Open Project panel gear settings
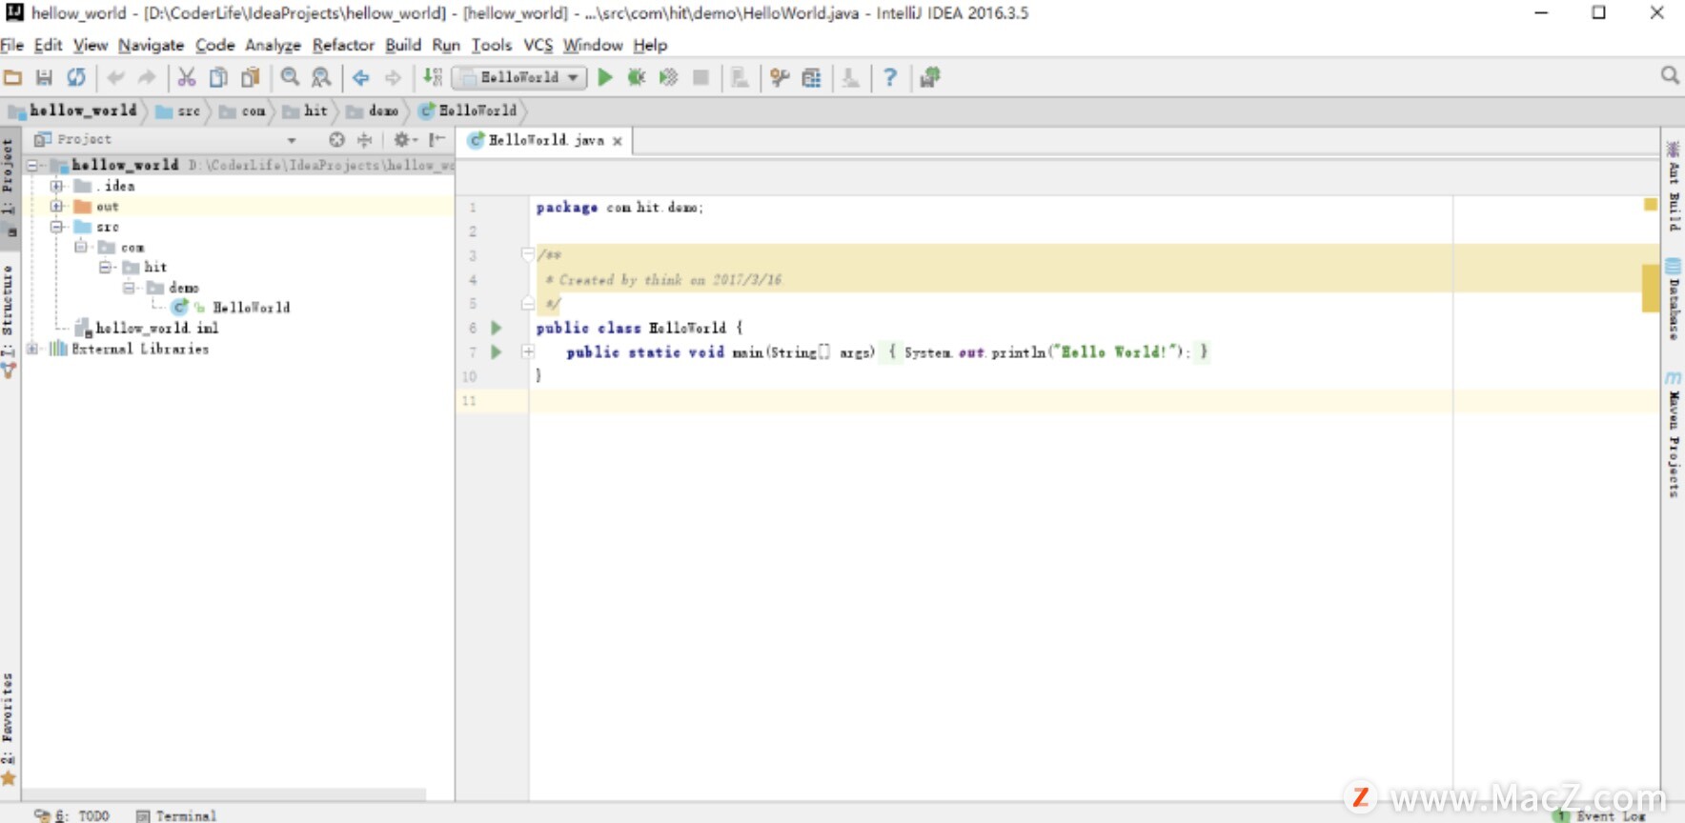 tap(405, 140)
